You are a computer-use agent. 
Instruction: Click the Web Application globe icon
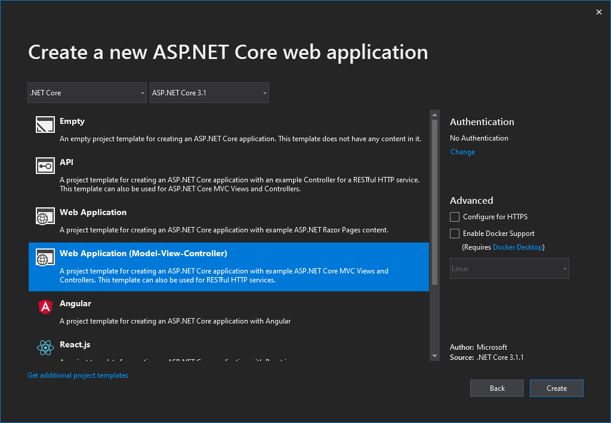(45, 216)
